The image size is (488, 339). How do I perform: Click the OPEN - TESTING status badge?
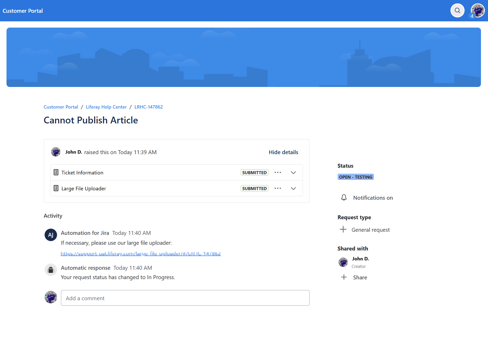pyautogui.click(x=355, y=177)
